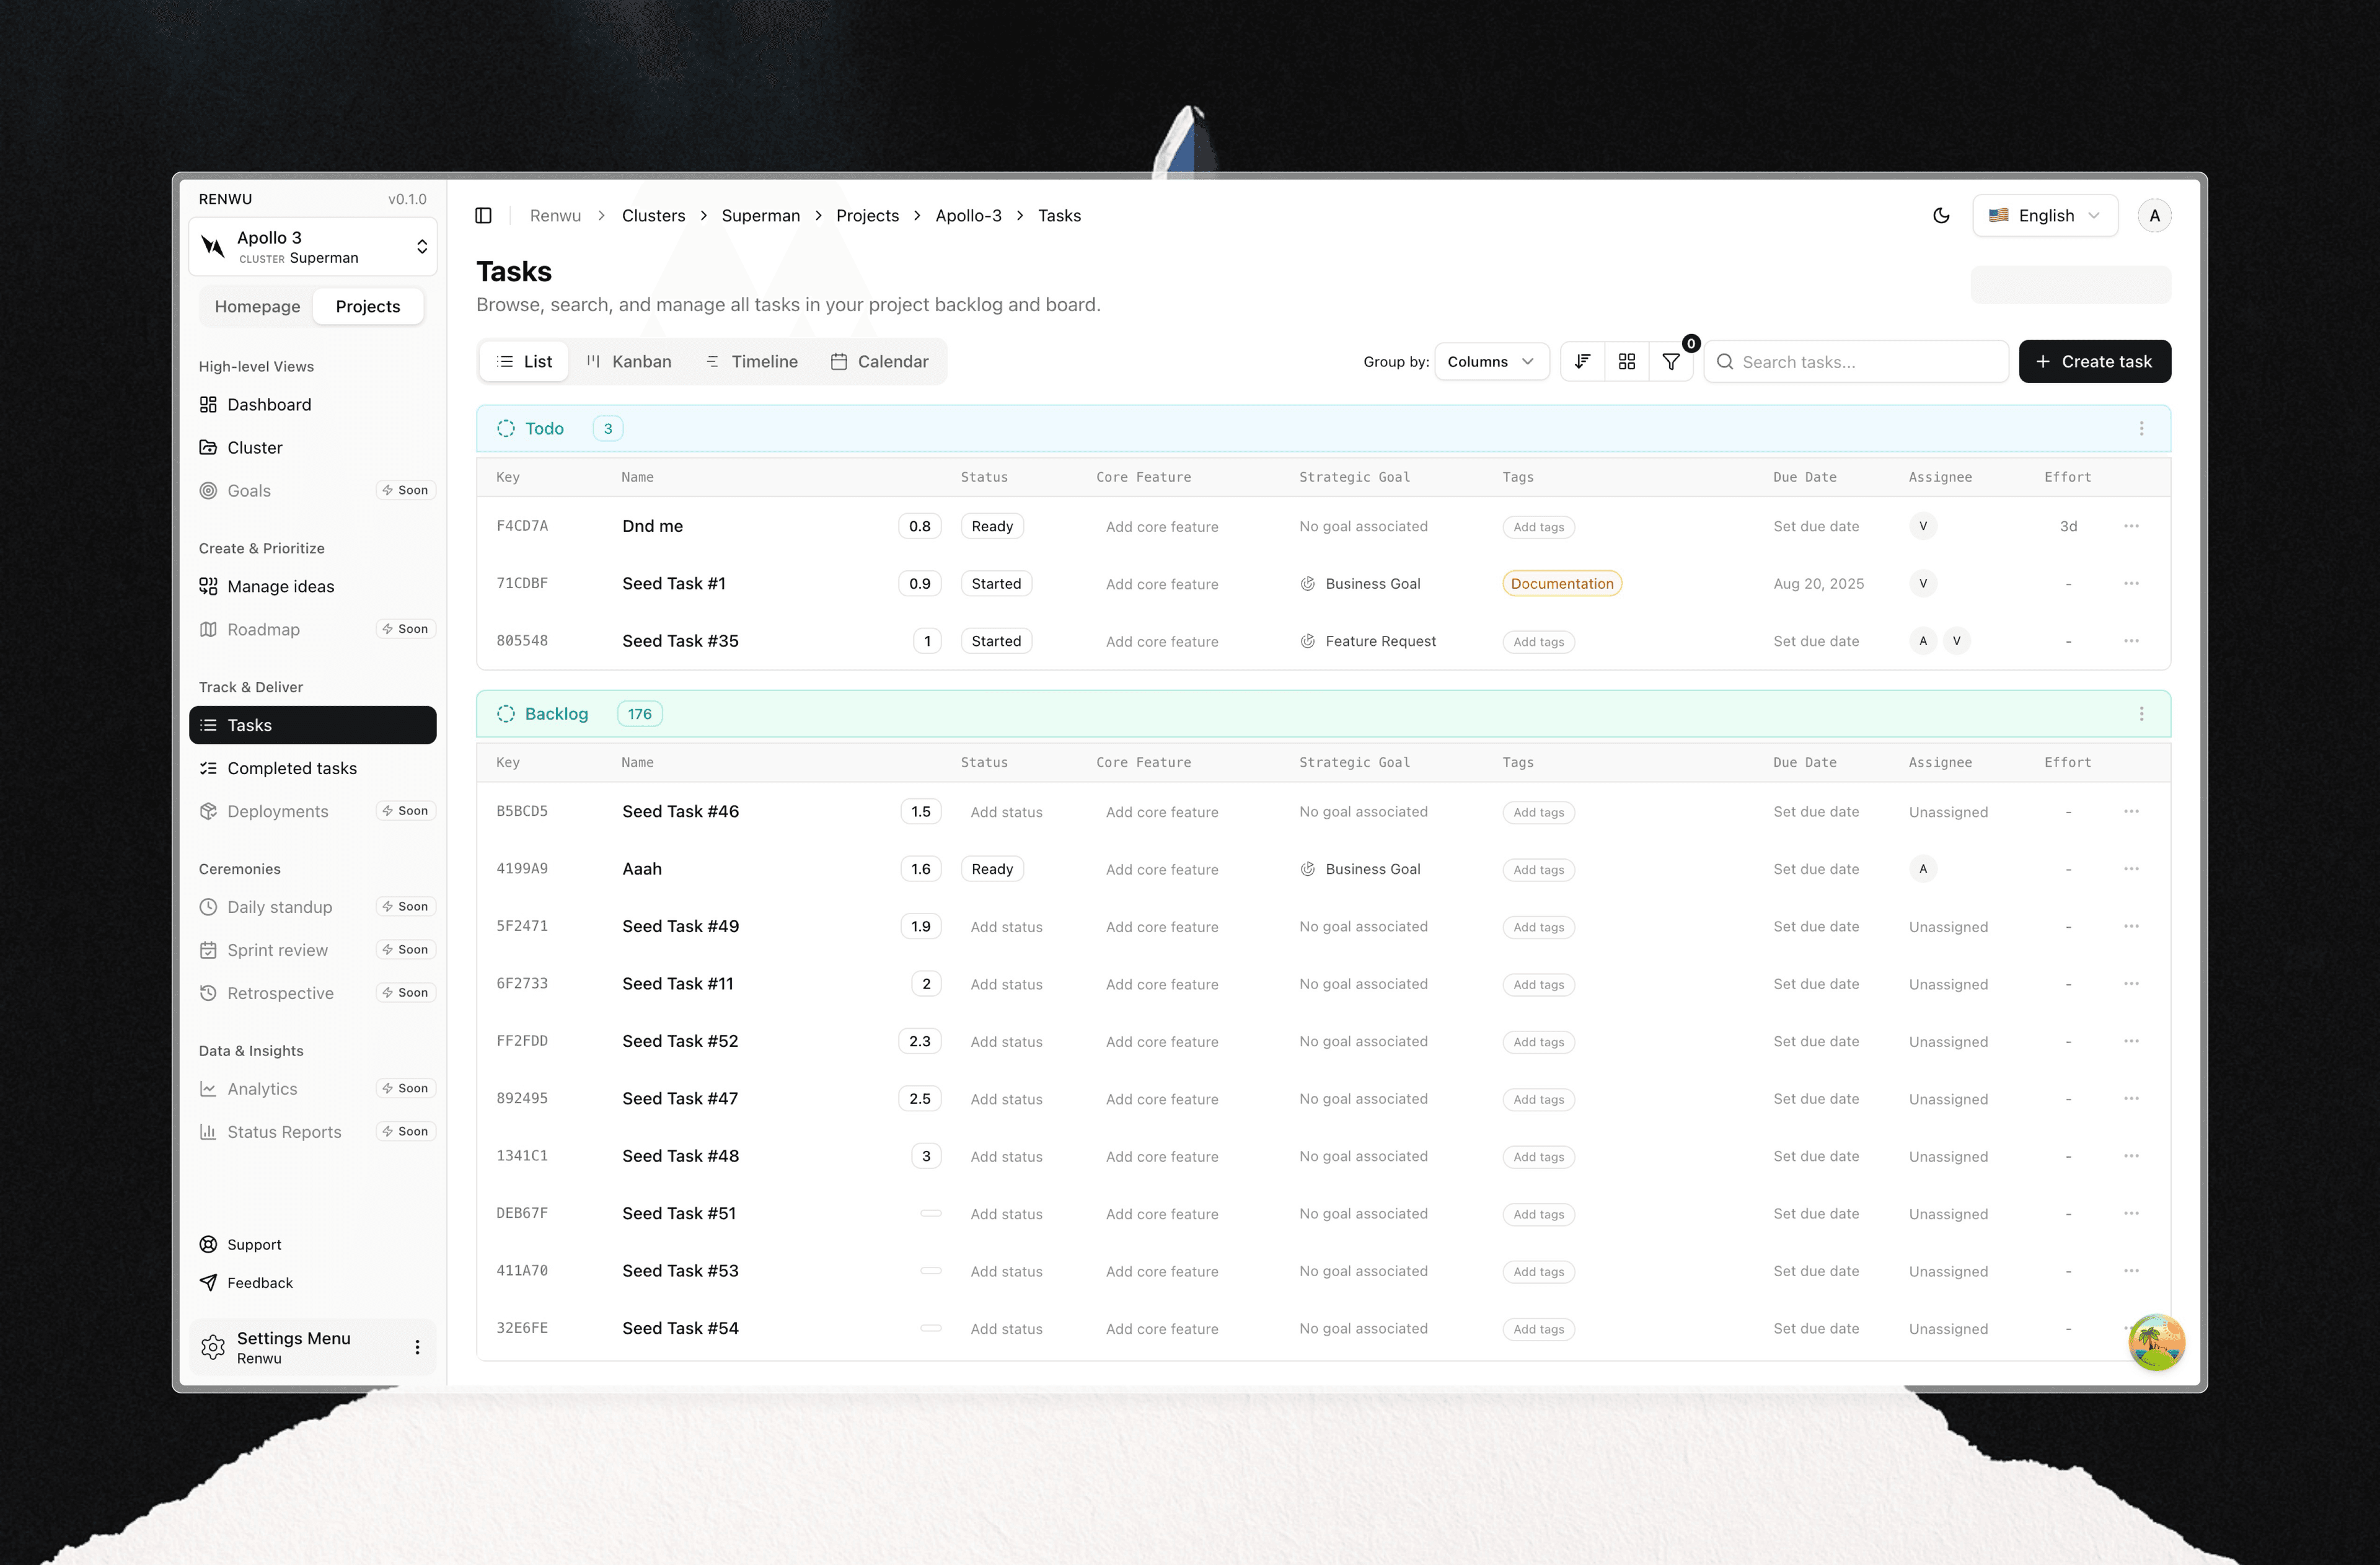Open the Apollo 3 cluster switcher
The image size is (2380, 1565).
(312, 246)
